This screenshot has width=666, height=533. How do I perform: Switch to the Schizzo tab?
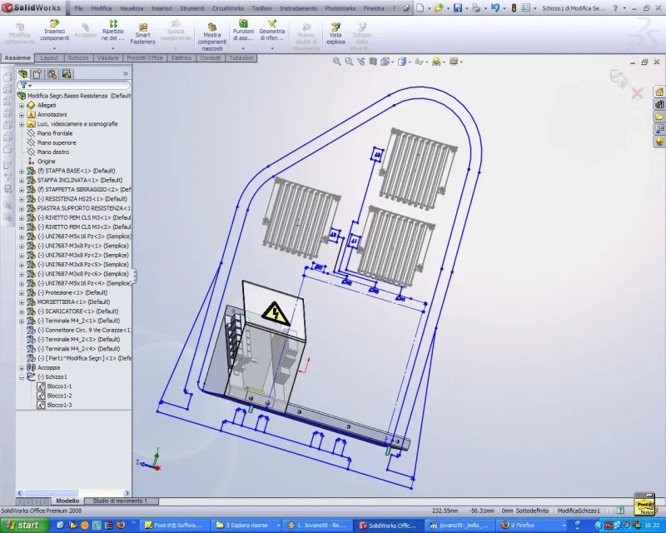click(78, 57)
